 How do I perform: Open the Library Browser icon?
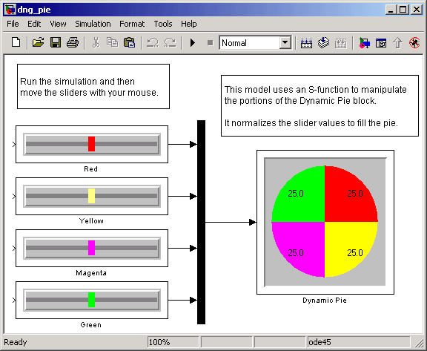click(x=364, y=43)
